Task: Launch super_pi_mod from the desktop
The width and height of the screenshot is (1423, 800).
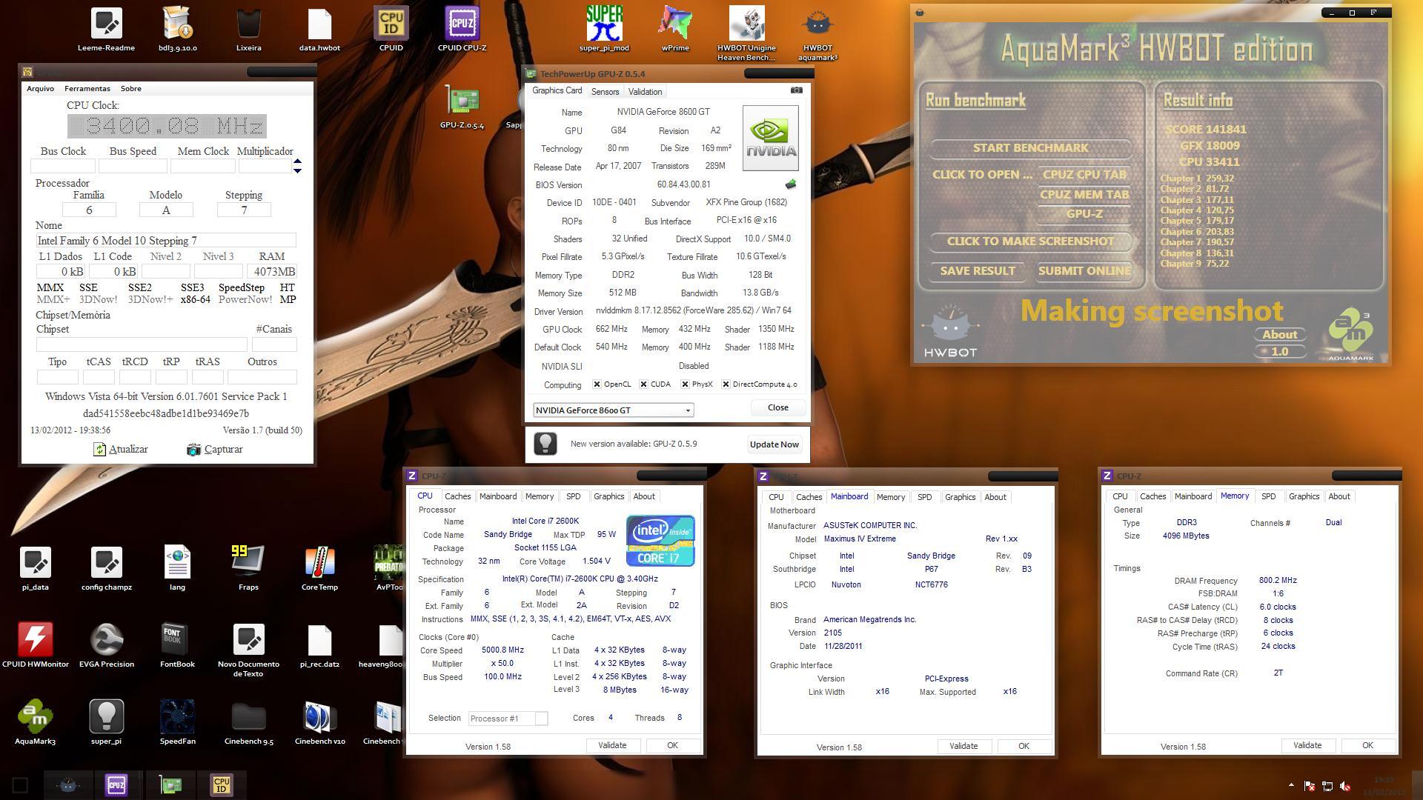Action: pyautogui.click(x=604, y=30)
